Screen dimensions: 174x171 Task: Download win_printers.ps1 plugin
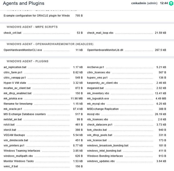[x=14, y=145]
